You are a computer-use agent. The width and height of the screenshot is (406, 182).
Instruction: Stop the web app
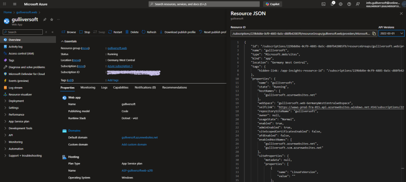click(x=85, y=32)
